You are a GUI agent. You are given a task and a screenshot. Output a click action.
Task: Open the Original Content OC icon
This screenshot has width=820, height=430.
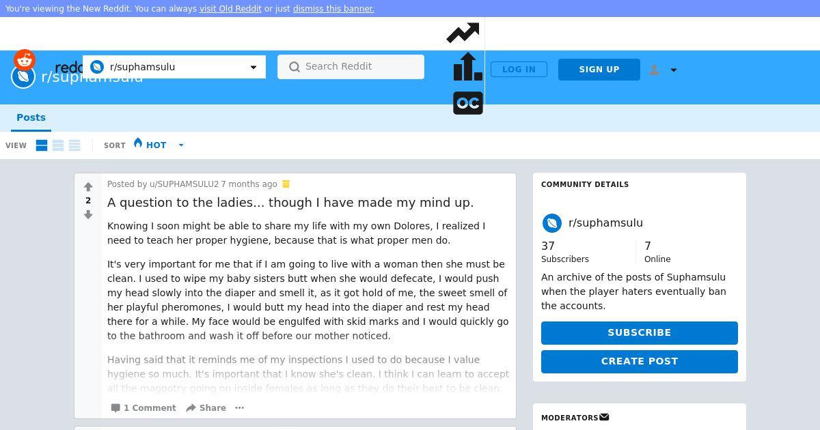pyautogui.click(x=468, y=103)
